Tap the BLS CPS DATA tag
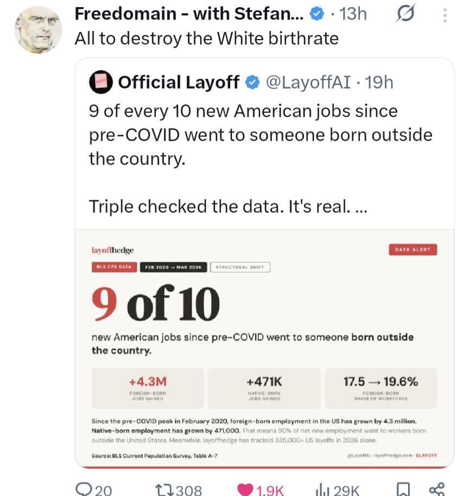Image resolution: width=469 pixels, height=496 pixels. pyautogui.click(x=114, y=267)
